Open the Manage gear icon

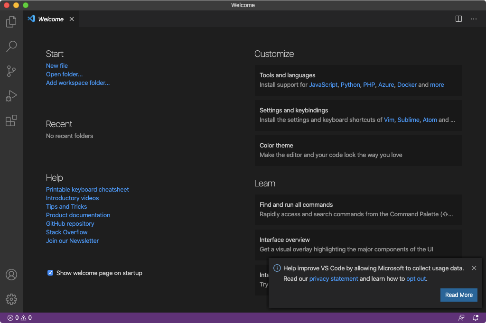pyautogui.click(x=11, y=299)
